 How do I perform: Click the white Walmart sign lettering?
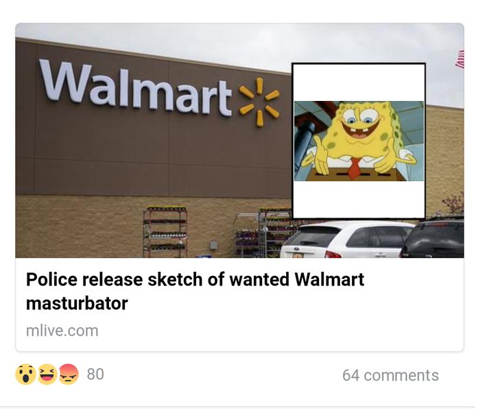(136, 89)
